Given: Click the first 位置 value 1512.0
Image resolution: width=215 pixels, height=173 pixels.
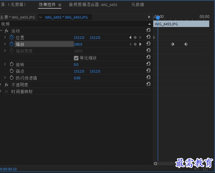Looking at the screenshot, I should (x=79, y=38).
